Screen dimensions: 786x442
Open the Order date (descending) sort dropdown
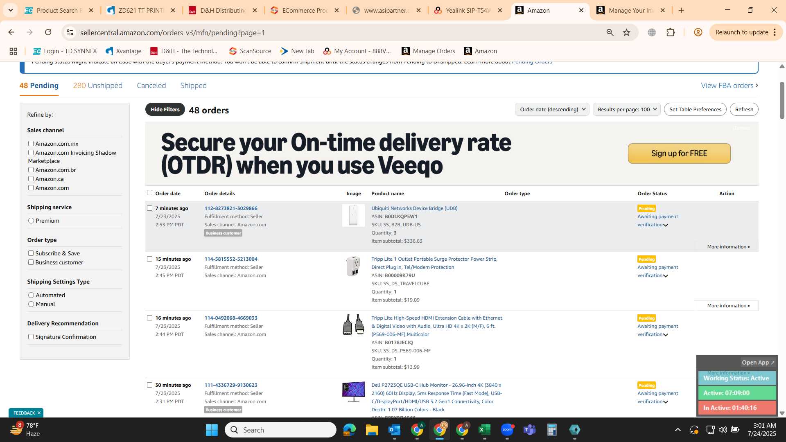pos(552,109)
